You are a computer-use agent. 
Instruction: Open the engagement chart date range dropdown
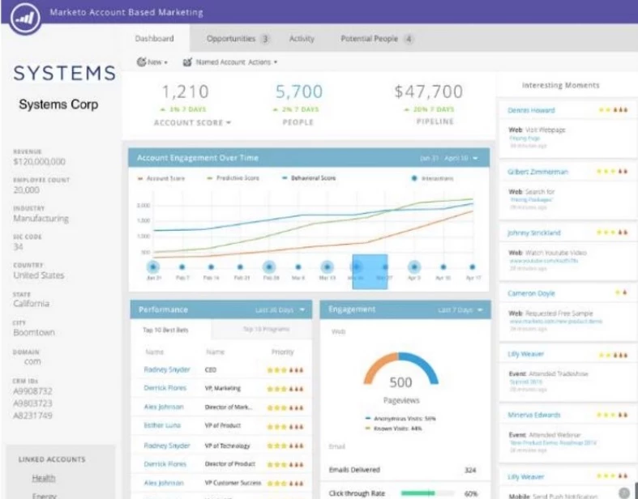[x=449, y=158]
